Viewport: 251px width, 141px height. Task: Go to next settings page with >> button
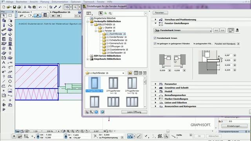(222, 30)
